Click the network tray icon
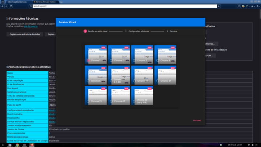The image size is (261, 147). click(249, 145)
